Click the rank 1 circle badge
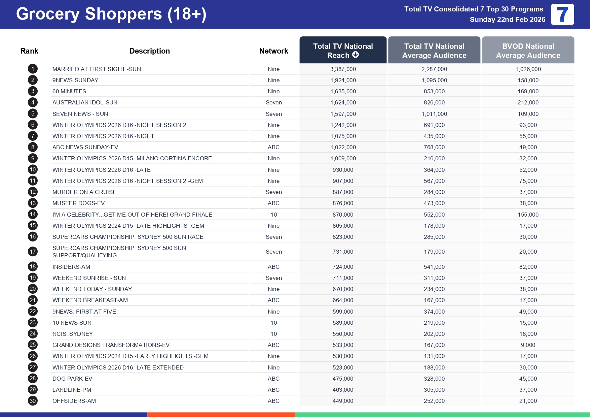Screen dimensions: 590x418 click(33, 69)
